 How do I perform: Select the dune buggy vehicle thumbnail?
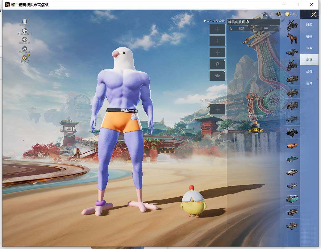(292, 52)
